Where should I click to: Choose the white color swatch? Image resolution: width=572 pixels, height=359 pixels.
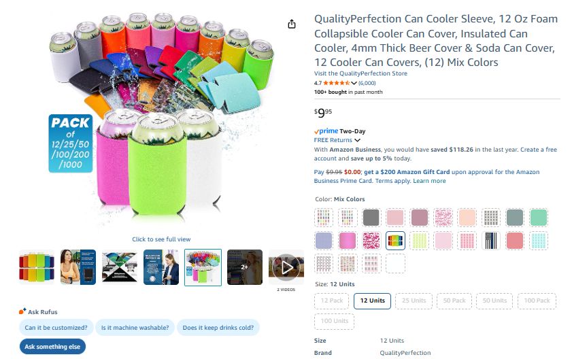pyautogui.click(x=395, y=263)
